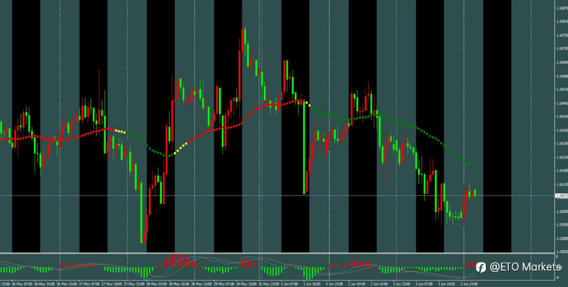568x287 pixels.
Task: Select the long green candle at 1 Jun 15:00
Action: tap(304, 148)
